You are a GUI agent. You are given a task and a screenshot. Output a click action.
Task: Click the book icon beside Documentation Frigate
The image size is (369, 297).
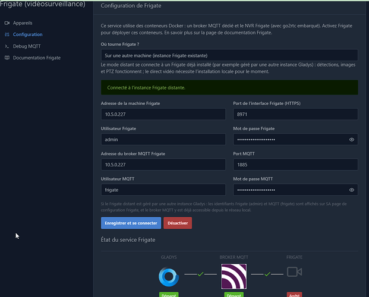pos(7,58)
